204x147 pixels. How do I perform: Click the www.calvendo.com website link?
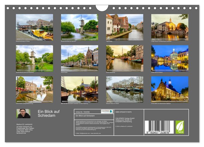coord(96,133)
